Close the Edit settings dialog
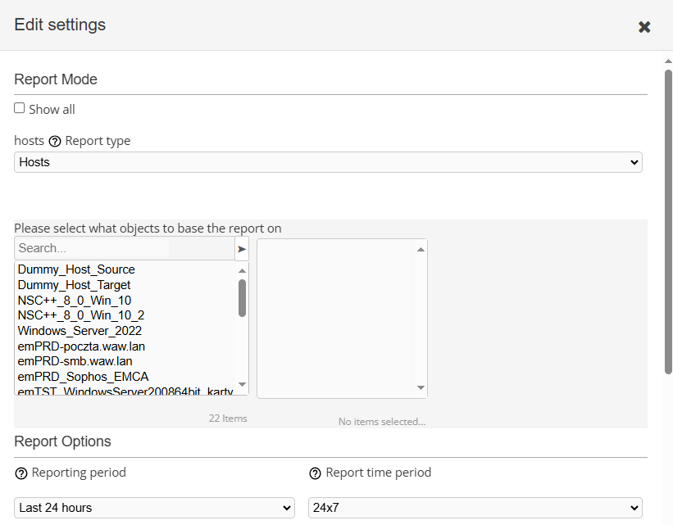The image size is (673, 525). coord(644,27)
